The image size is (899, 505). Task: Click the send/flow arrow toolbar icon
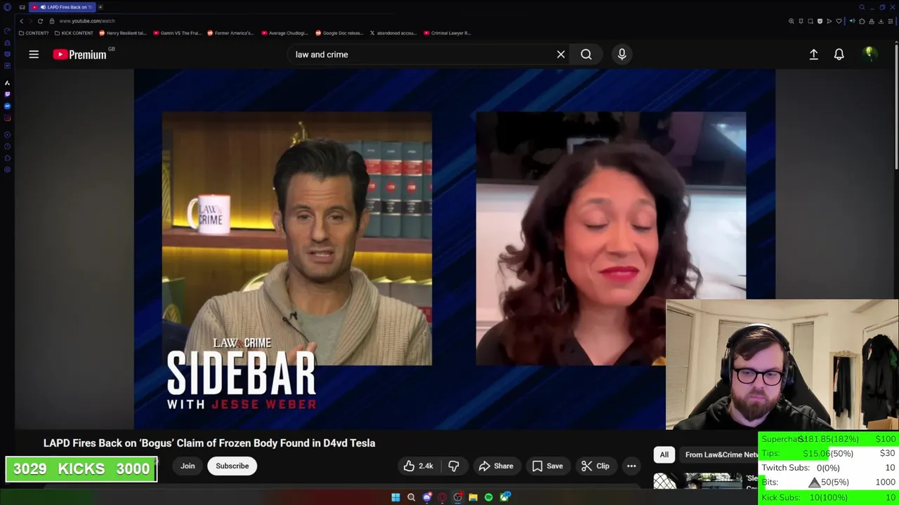point(829,21)
